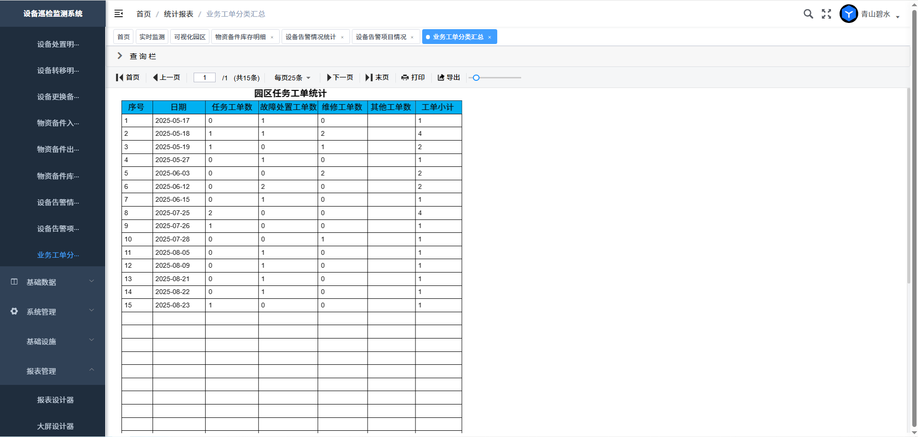Viewport: 918px width, 437px height.
Task: Print the work order report
Action: pos(413,77)
